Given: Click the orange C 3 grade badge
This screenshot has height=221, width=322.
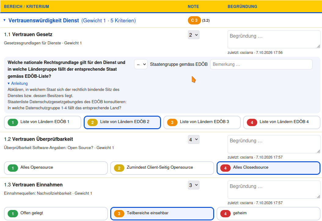Looking at the screenshot, I should tap(194, 21).
